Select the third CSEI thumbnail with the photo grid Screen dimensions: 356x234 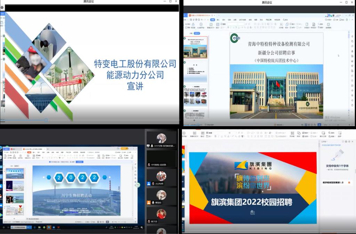tap(196, 95)
